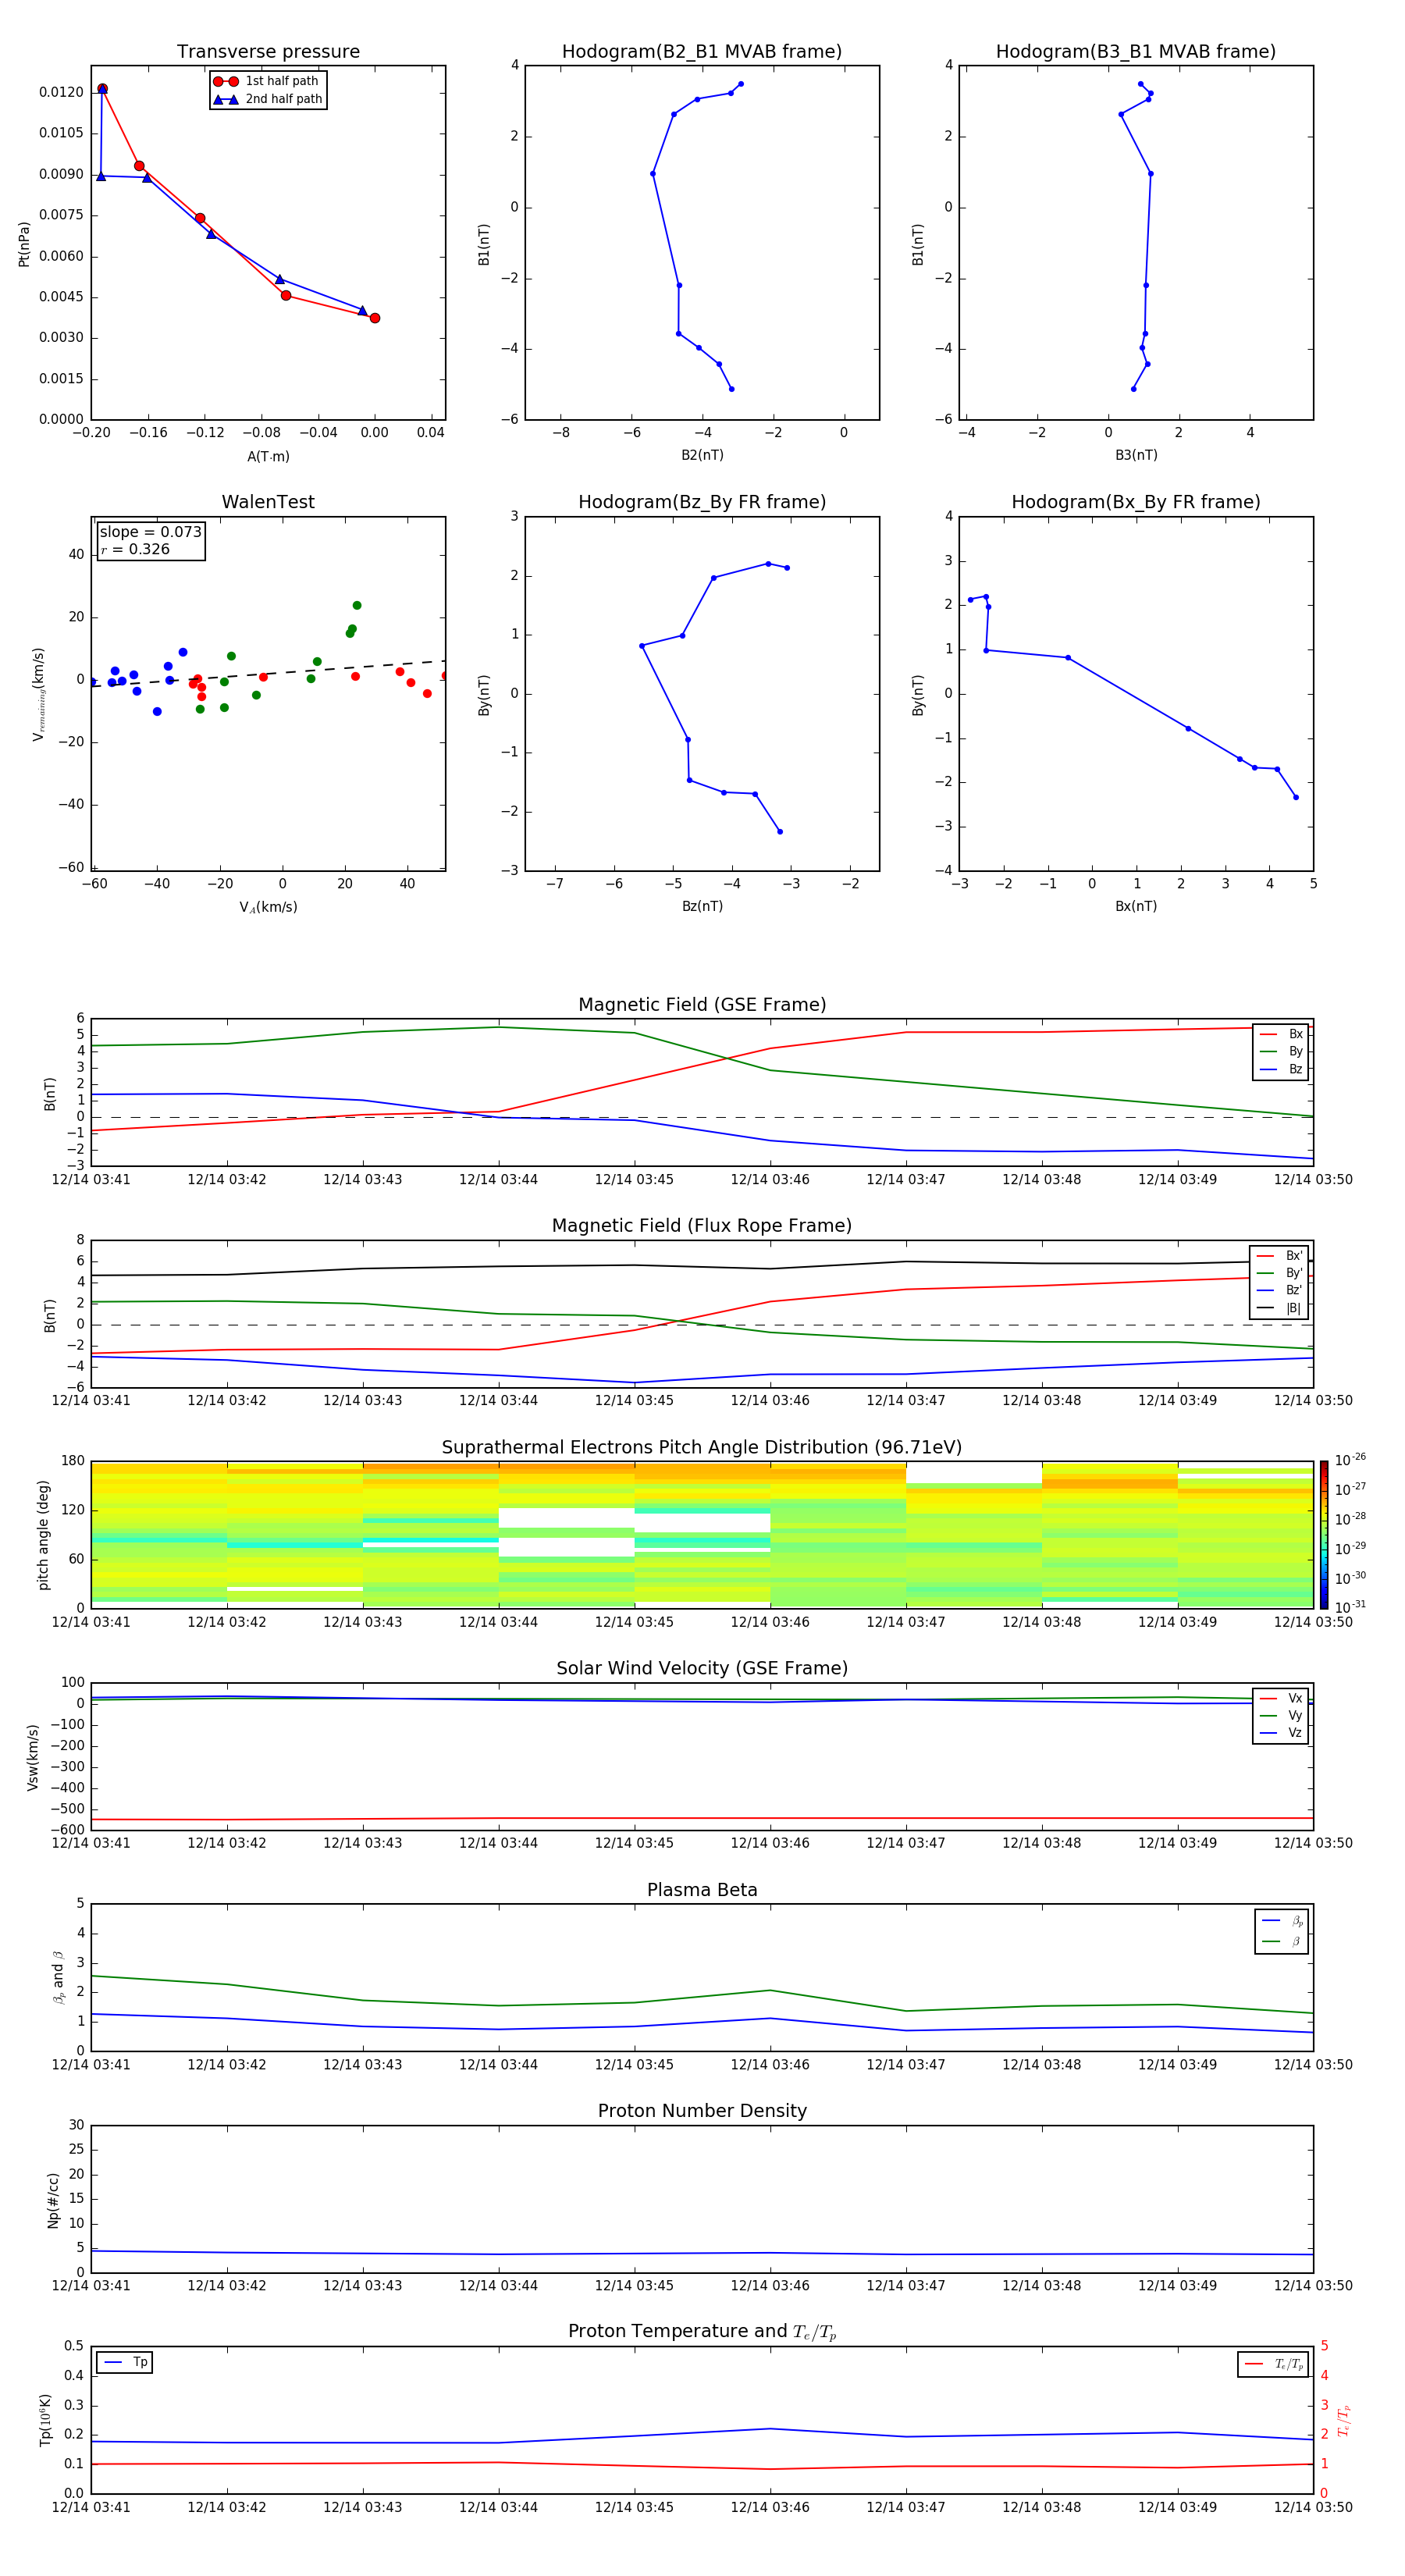The width and height of the screenshot is (1405, 2576).
Task: Select the Hodogram(B3_B1 MVAB frame) title
Action: point(1136,52)
